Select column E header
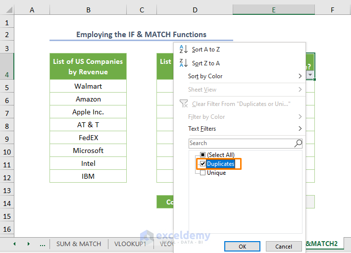This screenshot has width=351, height=253. [274, 10]
